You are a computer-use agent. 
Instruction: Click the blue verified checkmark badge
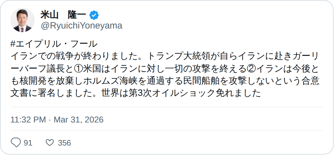click(94, 15)
